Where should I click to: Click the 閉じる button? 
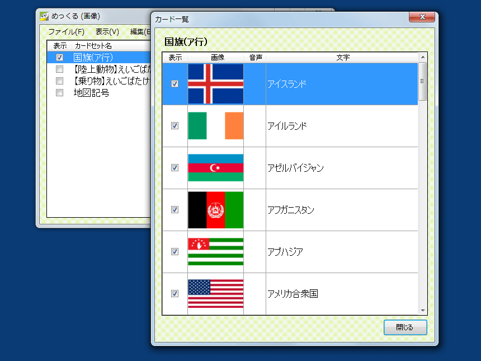(405, 327)
